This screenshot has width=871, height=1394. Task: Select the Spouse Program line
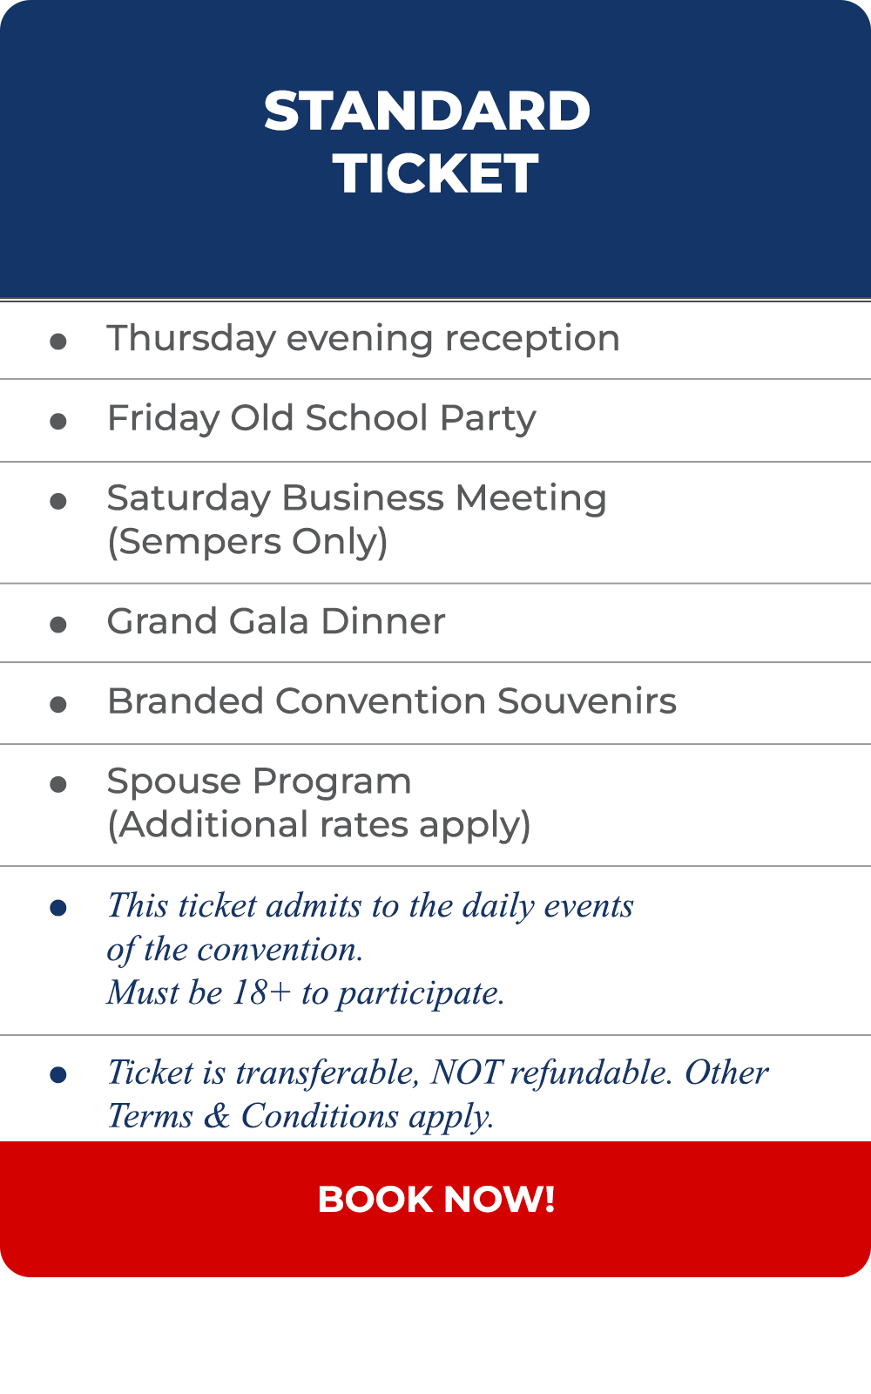point(259,782)
